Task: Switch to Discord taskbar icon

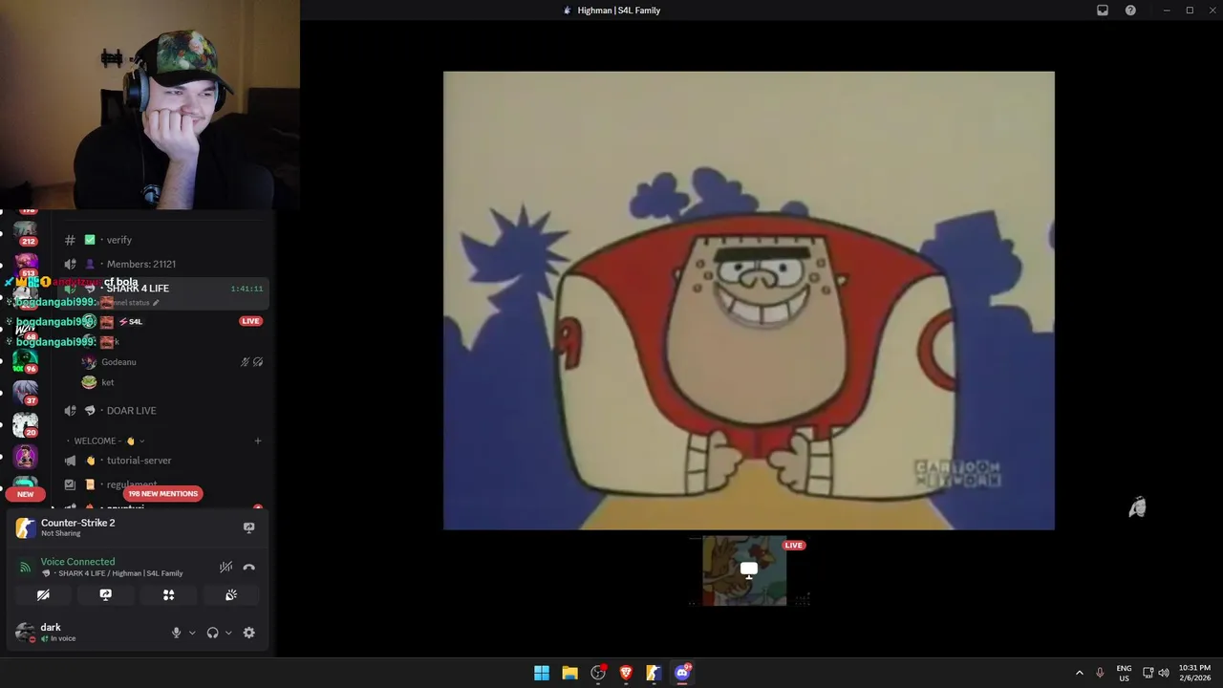Action: tap(682, 673)
